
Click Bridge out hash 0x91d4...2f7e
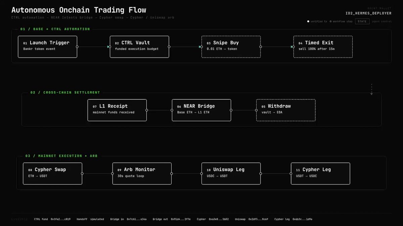(181, 219)
